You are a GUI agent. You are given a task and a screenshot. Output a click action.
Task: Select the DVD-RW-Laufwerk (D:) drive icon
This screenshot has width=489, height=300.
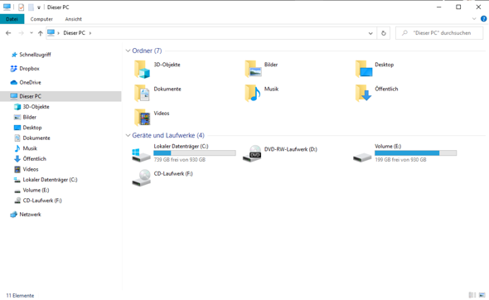(x=252, y=154)
